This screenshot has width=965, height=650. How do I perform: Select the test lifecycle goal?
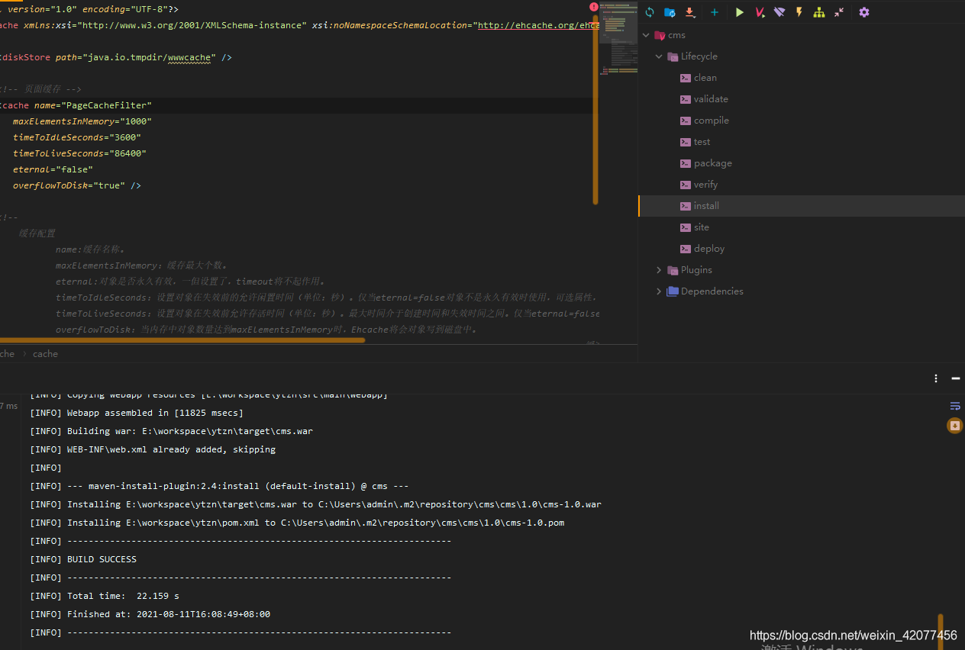tap(702, 142)
